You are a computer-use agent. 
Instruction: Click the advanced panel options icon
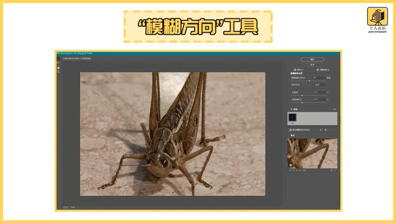point(335,110)
